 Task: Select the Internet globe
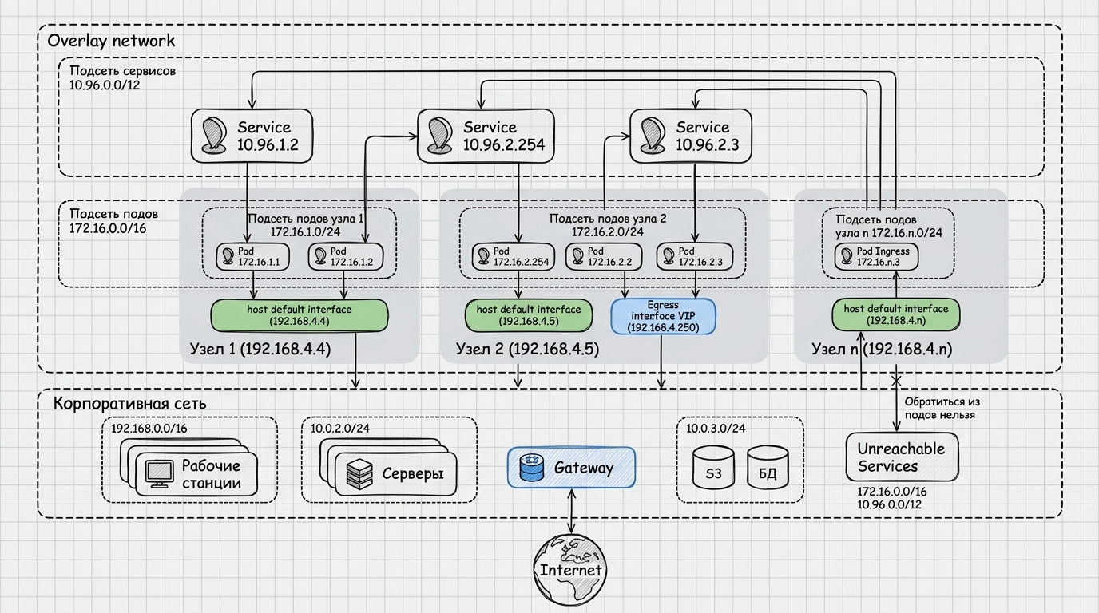[570, 570]
